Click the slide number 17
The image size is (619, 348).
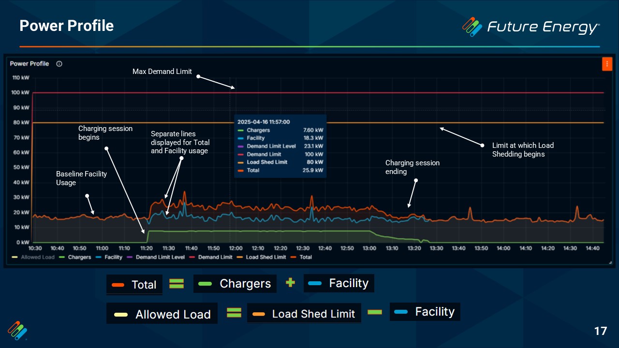click(x=600, y=331)
